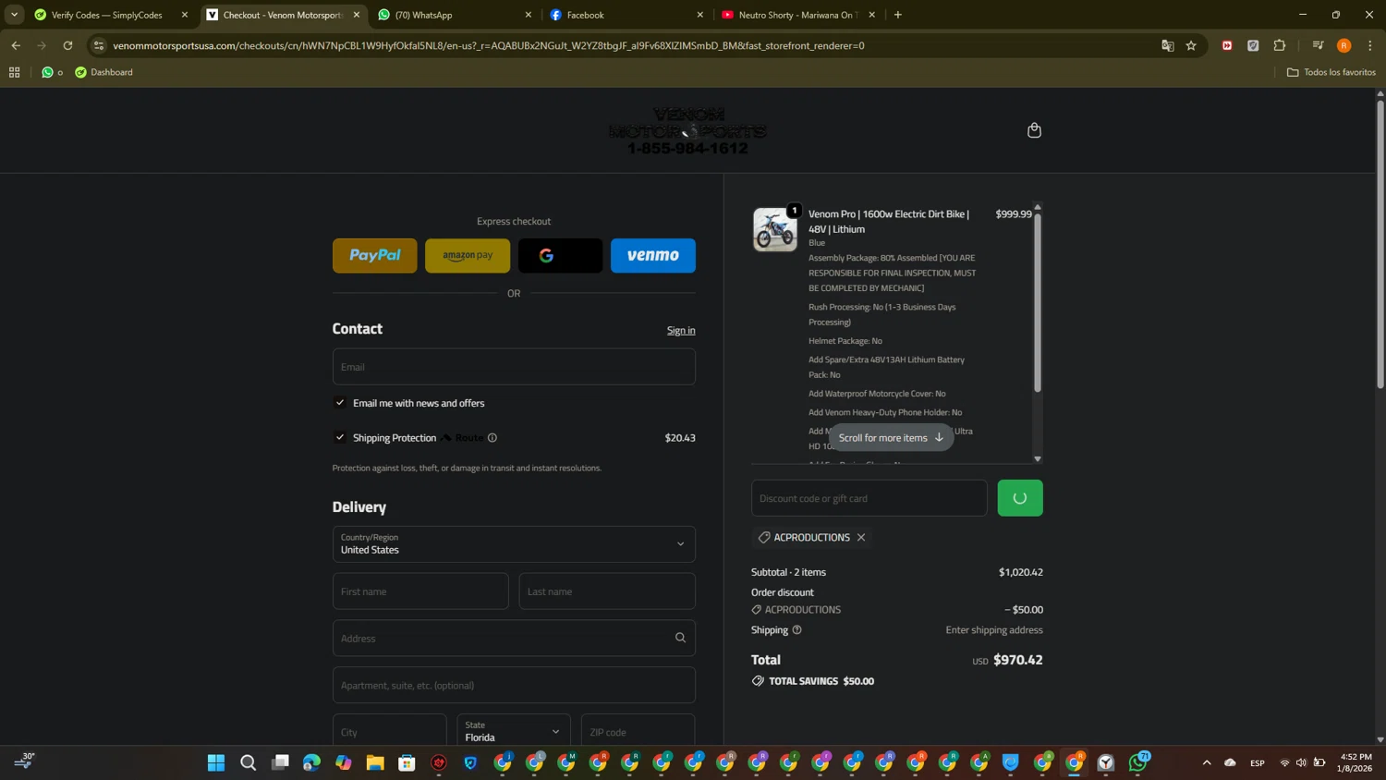Image resolution: width=1386 pixels, height=780 pixels.
Task: Click the address search magnifier icon
Action: [680, 638]
